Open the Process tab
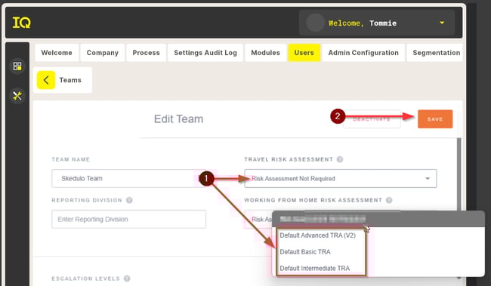The width and height of the screenshot is (491, 286). coord(146,53)
